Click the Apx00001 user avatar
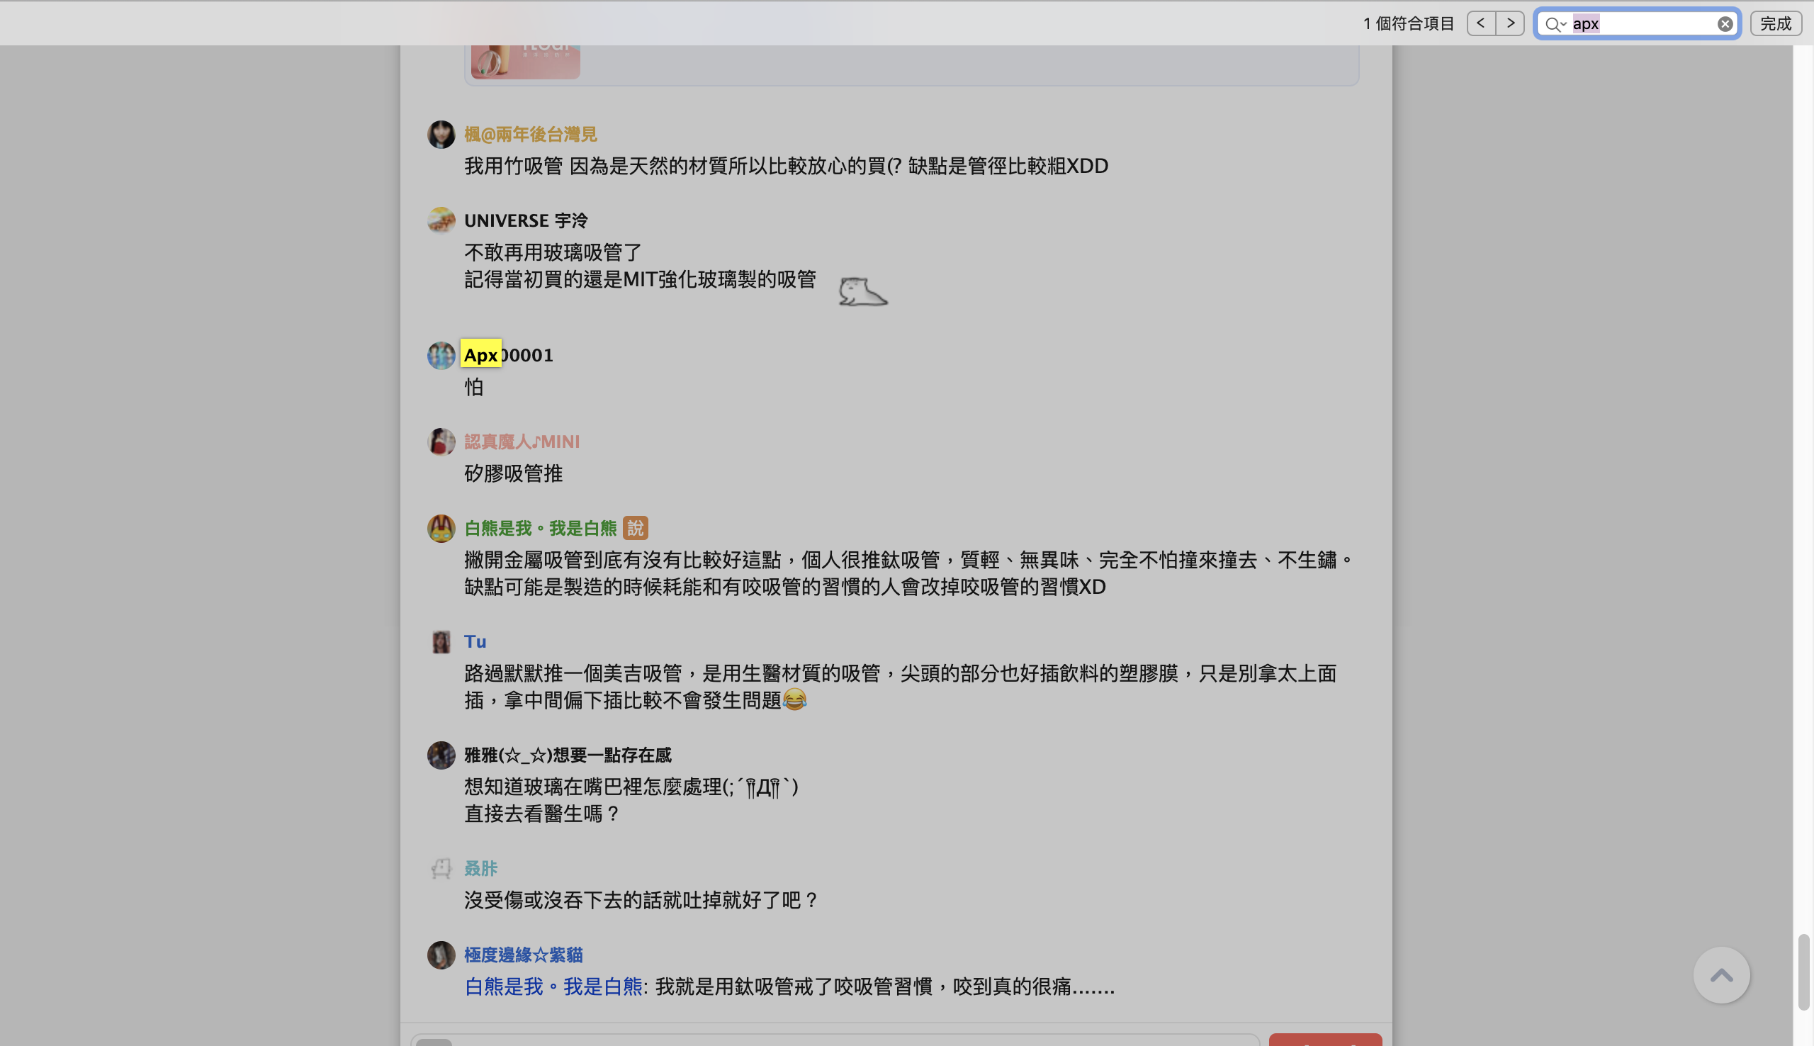1814x1046 pixels. click(x=441, y=355)
